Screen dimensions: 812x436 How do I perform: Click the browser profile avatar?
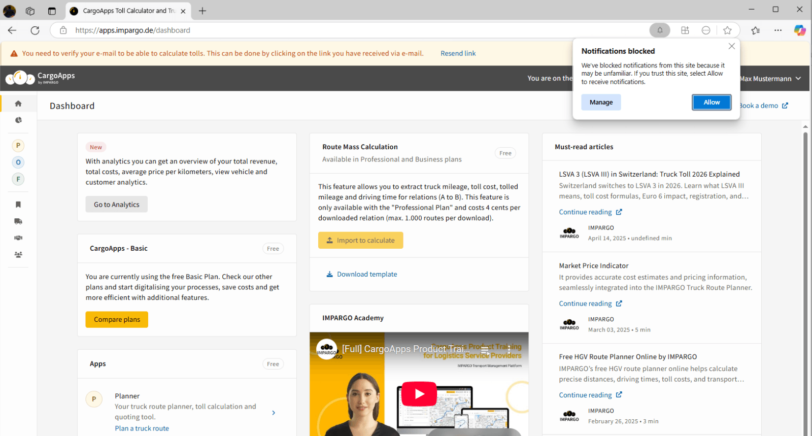[x=10, y=11]
